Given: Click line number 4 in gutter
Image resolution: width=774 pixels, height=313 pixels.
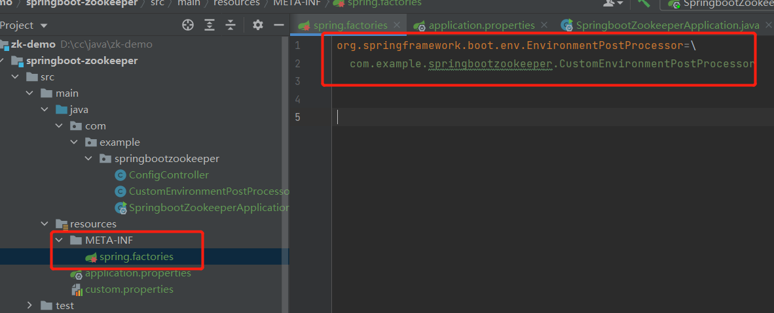Looking at the screenshot, I should pyautogui.click(x=297, y=99).
